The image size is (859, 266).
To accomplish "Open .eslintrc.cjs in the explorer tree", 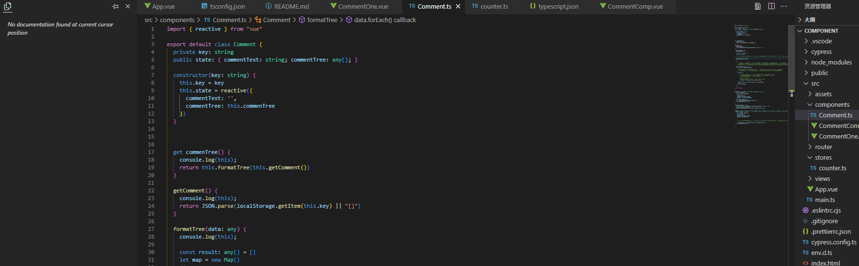I will pos(826,210).
